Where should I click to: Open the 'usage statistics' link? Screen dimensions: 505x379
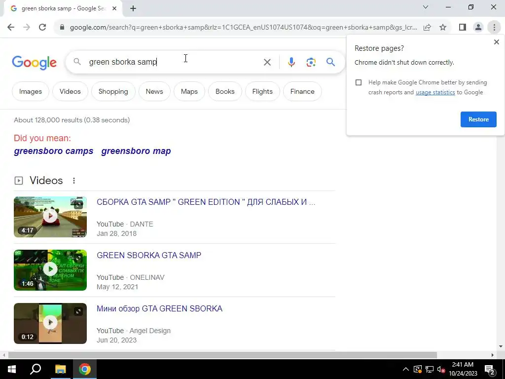[435, 92]
